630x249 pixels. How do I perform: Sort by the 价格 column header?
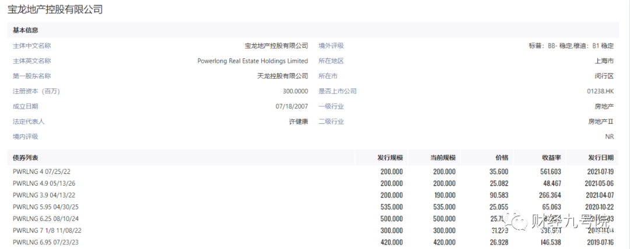click(502, 158)
